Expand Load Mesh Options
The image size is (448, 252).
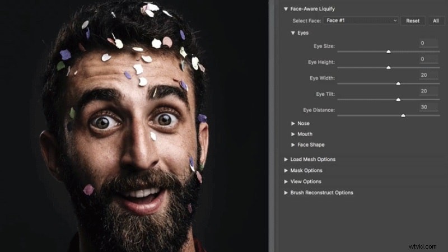[x=286, y=159]
